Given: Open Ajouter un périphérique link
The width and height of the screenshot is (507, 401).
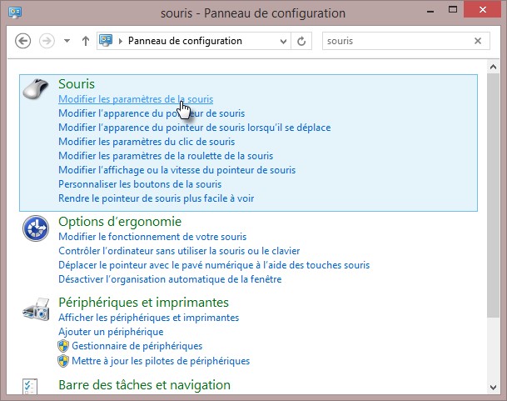Looking at the screenshot, I should pos(111,332).
